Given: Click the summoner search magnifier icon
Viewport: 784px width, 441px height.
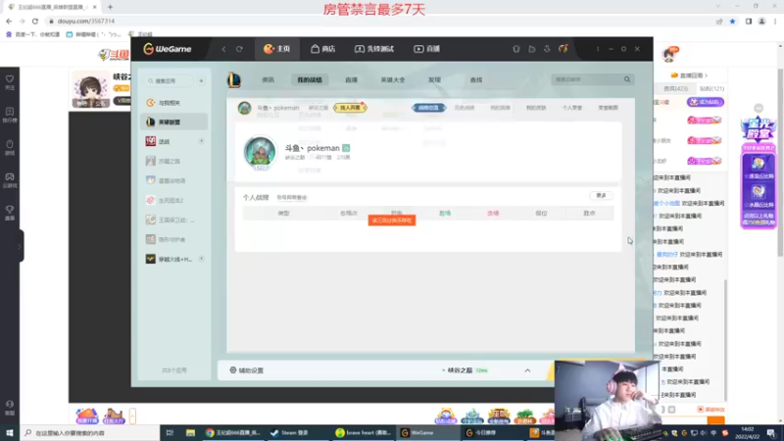Looking at the screenshot, I should pyautogui.click(x=627, y=79).
